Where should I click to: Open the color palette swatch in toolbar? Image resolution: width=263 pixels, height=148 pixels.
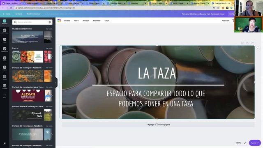pos(59,21)
